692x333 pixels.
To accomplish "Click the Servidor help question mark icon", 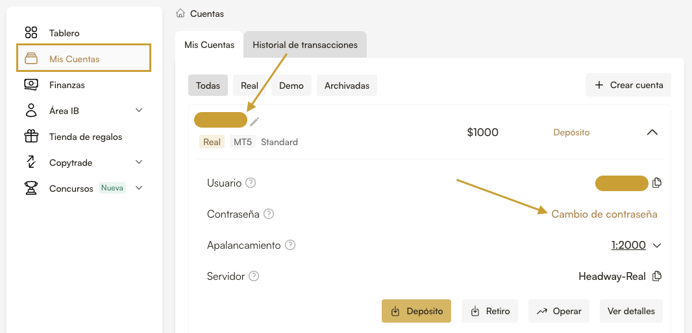I will click(x=254, y=277).
